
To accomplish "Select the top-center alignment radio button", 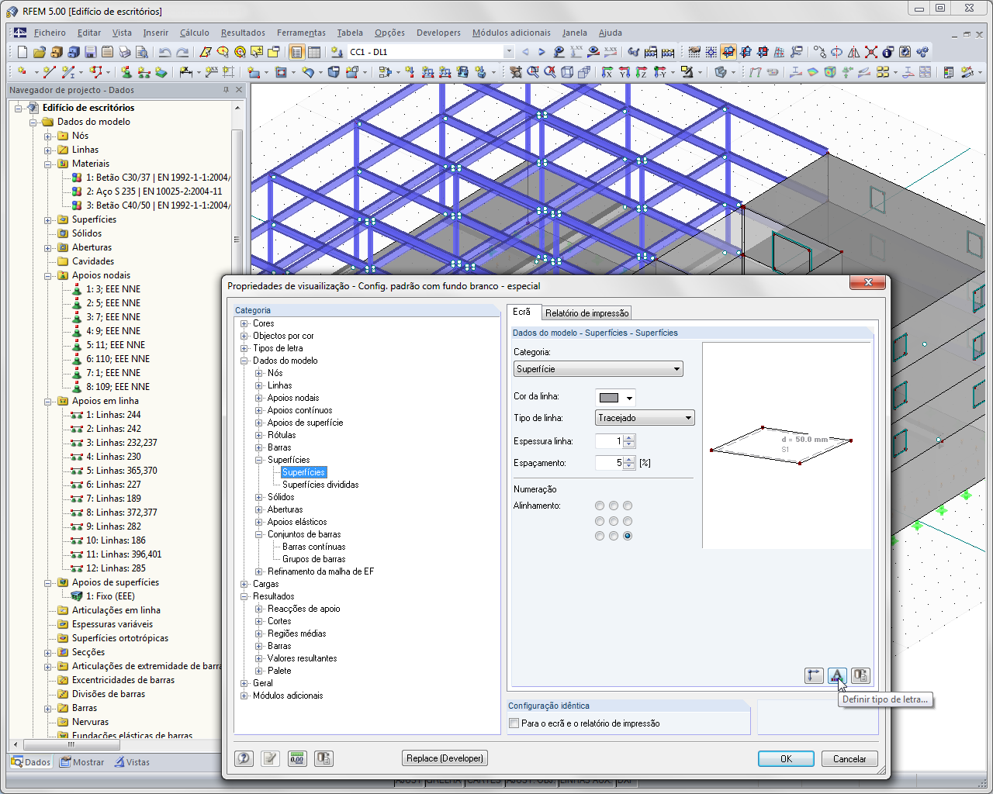I will [x=614, y=506].
